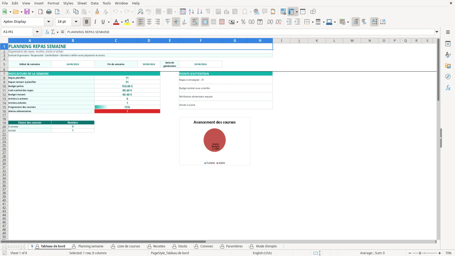Viewport: 455px width, 256px height.
Task: Click the Sum sigma button
Action: click(53, 32)
